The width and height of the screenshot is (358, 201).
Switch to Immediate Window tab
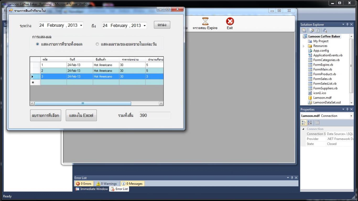coord(91,189)
